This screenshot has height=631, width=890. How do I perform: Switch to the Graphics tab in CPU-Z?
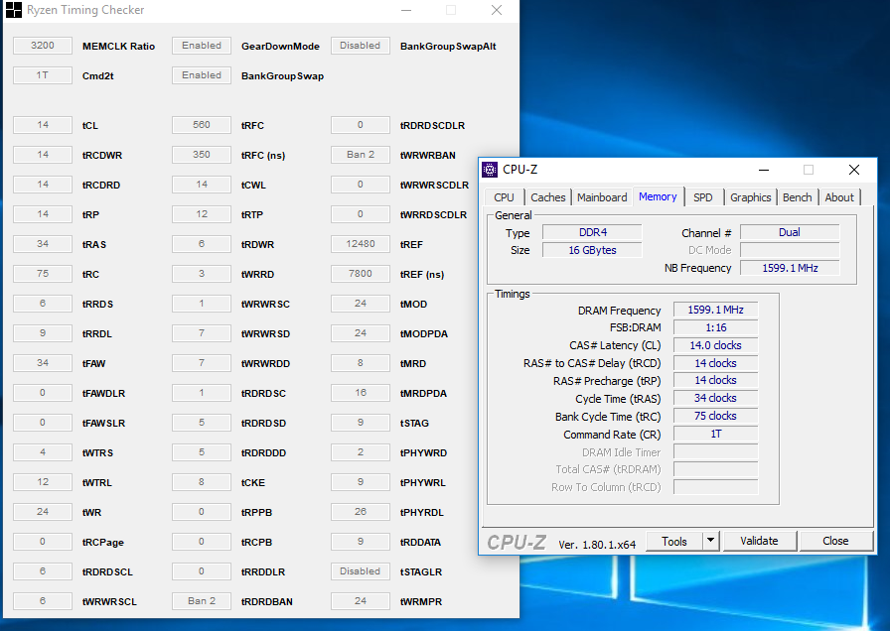point(750,197)
